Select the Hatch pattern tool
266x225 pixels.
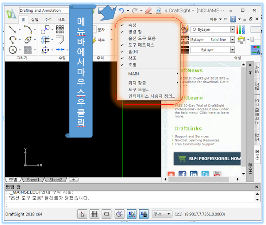pyautogui.click(x=28, y=50)
